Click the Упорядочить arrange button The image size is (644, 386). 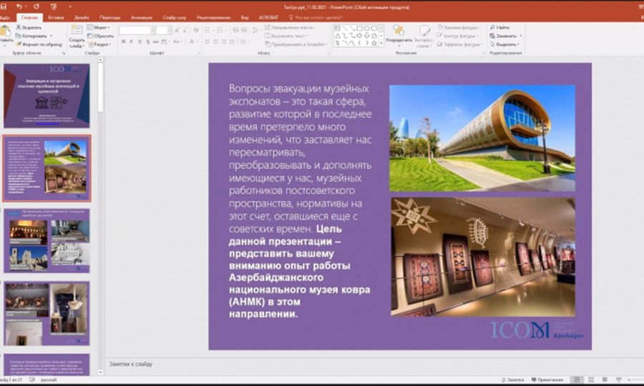(x=399, y=36)
